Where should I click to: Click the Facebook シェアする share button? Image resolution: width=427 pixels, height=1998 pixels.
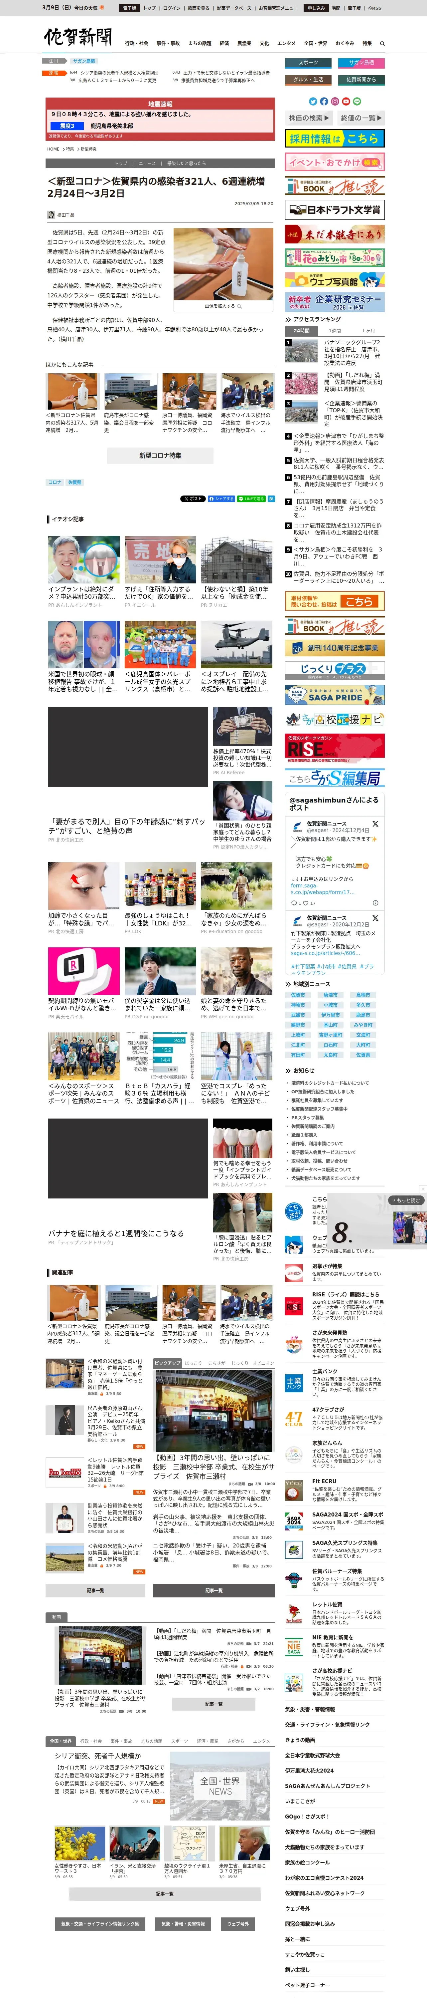click(221, 499)
